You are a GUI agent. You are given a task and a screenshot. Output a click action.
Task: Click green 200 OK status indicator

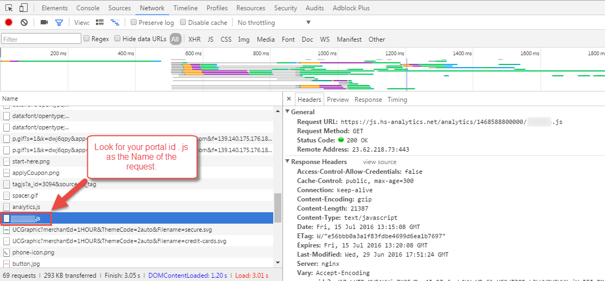tap(340, 140)
